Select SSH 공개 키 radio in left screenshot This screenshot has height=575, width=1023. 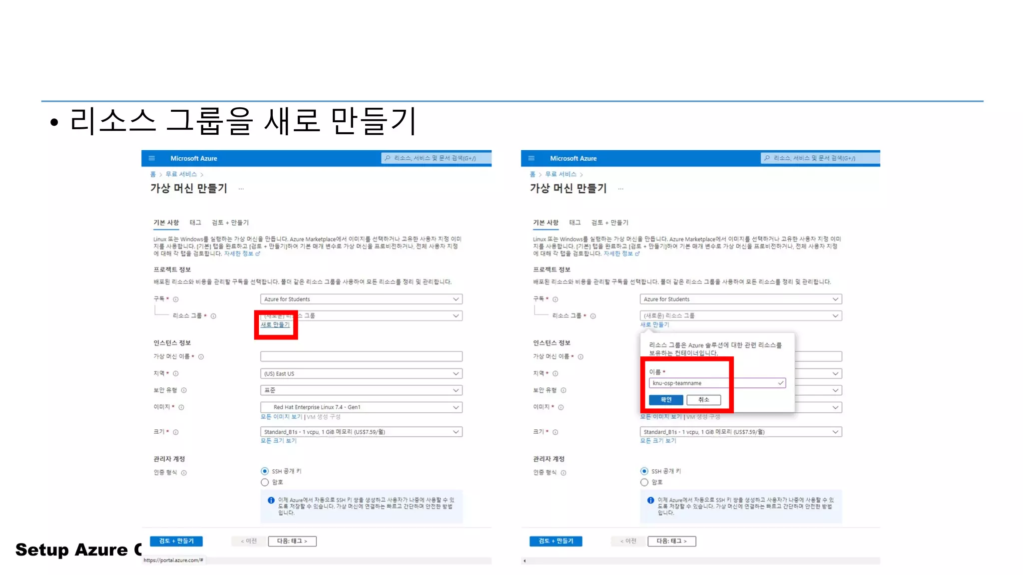click(x=265, y=471)
